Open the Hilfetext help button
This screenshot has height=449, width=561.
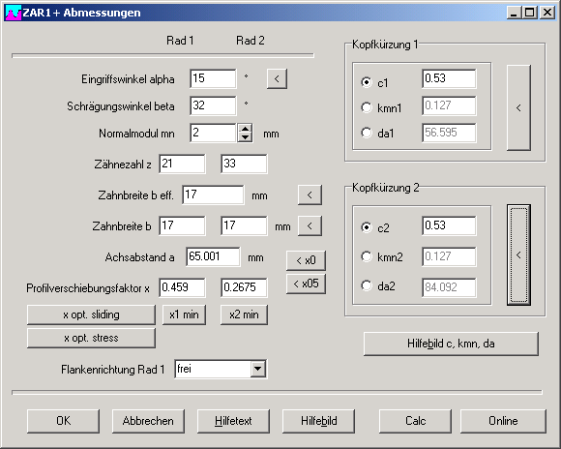[233, 421]
